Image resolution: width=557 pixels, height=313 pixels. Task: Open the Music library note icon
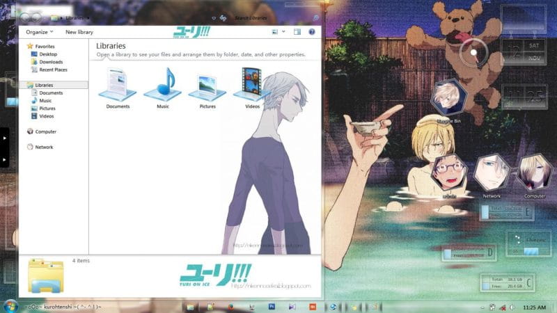pos(163,84)
